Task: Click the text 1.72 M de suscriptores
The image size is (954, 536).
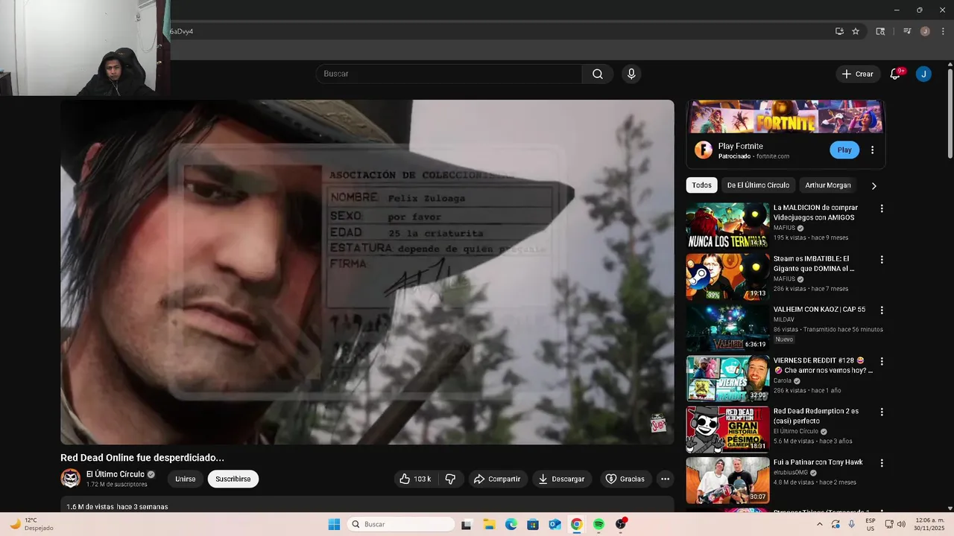Action: pyautogui.click(x=117, y=485)
